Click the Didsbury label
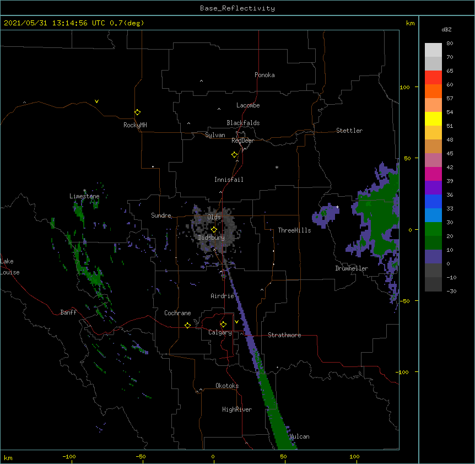475x464 pixels. [212, 238]
